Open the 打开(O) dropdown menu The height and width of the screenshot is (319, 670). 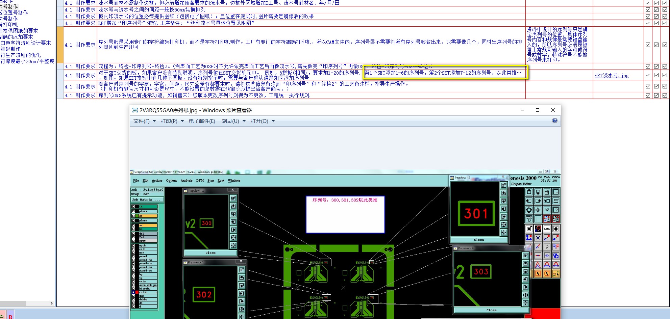click(263, 121)
